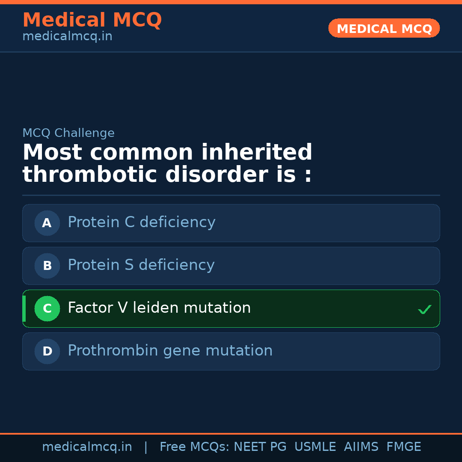Click the letter D option circle
Screen dimensions: 462x462
point(47,351)
